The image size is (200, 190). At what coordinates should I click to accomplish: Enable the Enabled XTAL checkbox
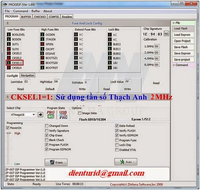117,150
